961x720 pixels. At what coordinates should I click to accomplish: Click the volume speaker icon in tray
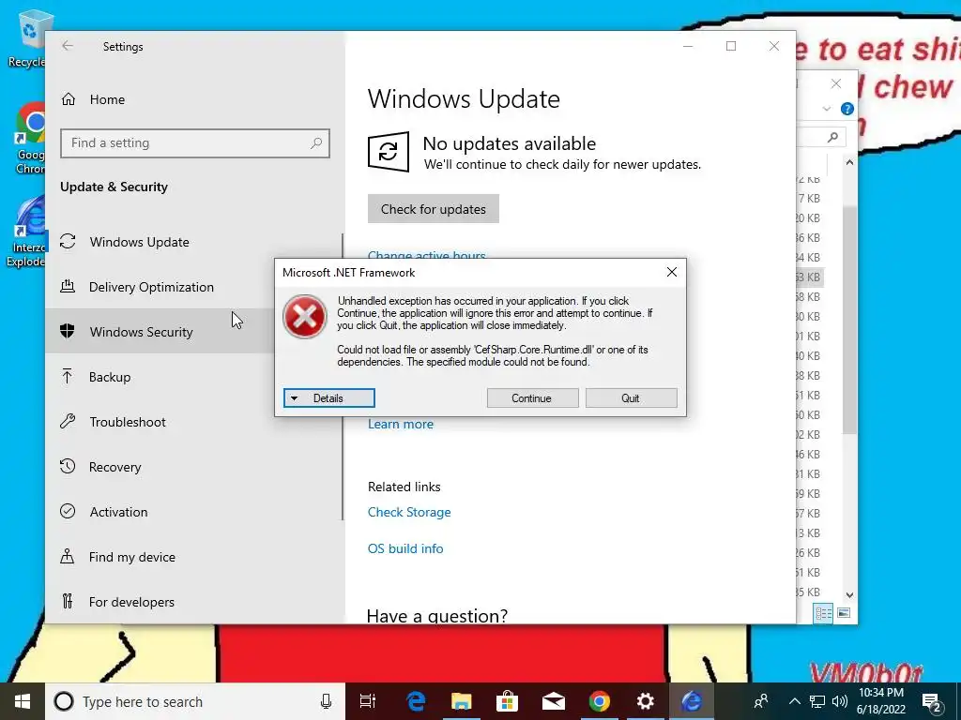pos(840,701)
